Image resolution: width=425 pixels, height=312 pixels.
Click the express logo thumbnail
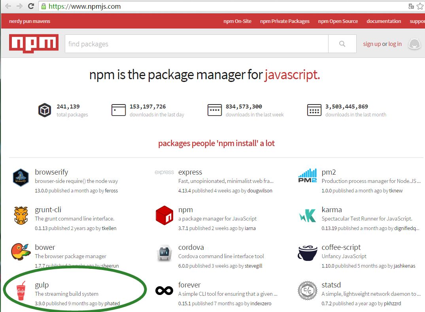[164, 172]
